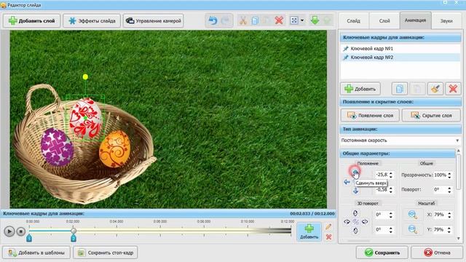Delete layer with red X in toolbar
This screenshot has height=262, width=466.
click(279, 20)
